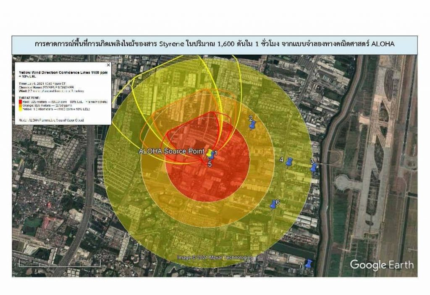The height and width of the screenshot is (295, 430).
Task: Click the red threat zone legend swatch
Action: click(x=20, y=102)
